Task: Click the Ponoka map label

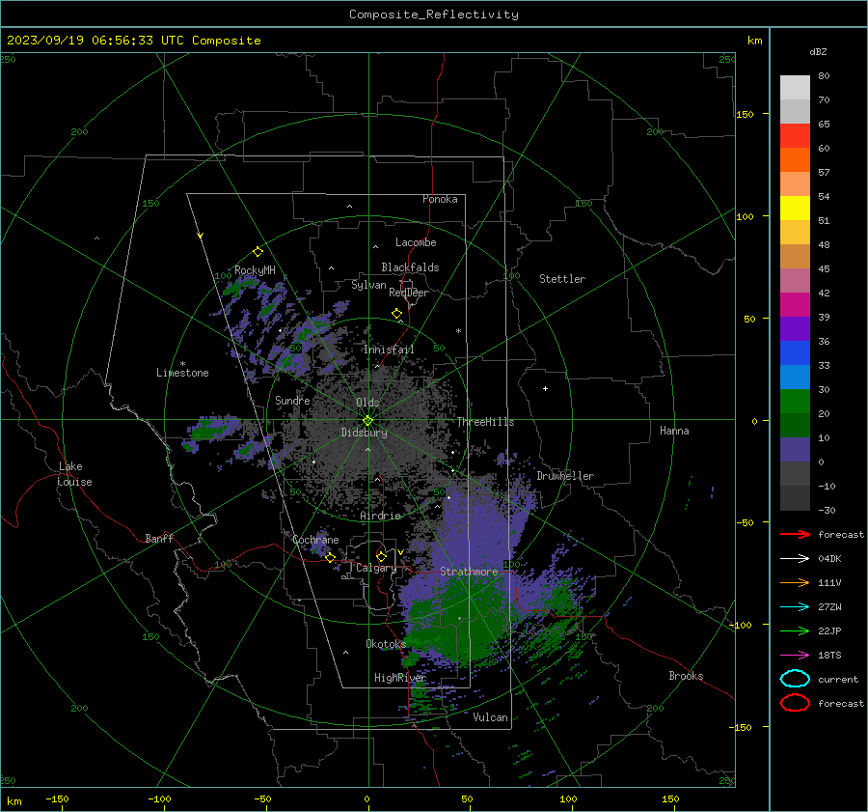Action: click(440, 199)
